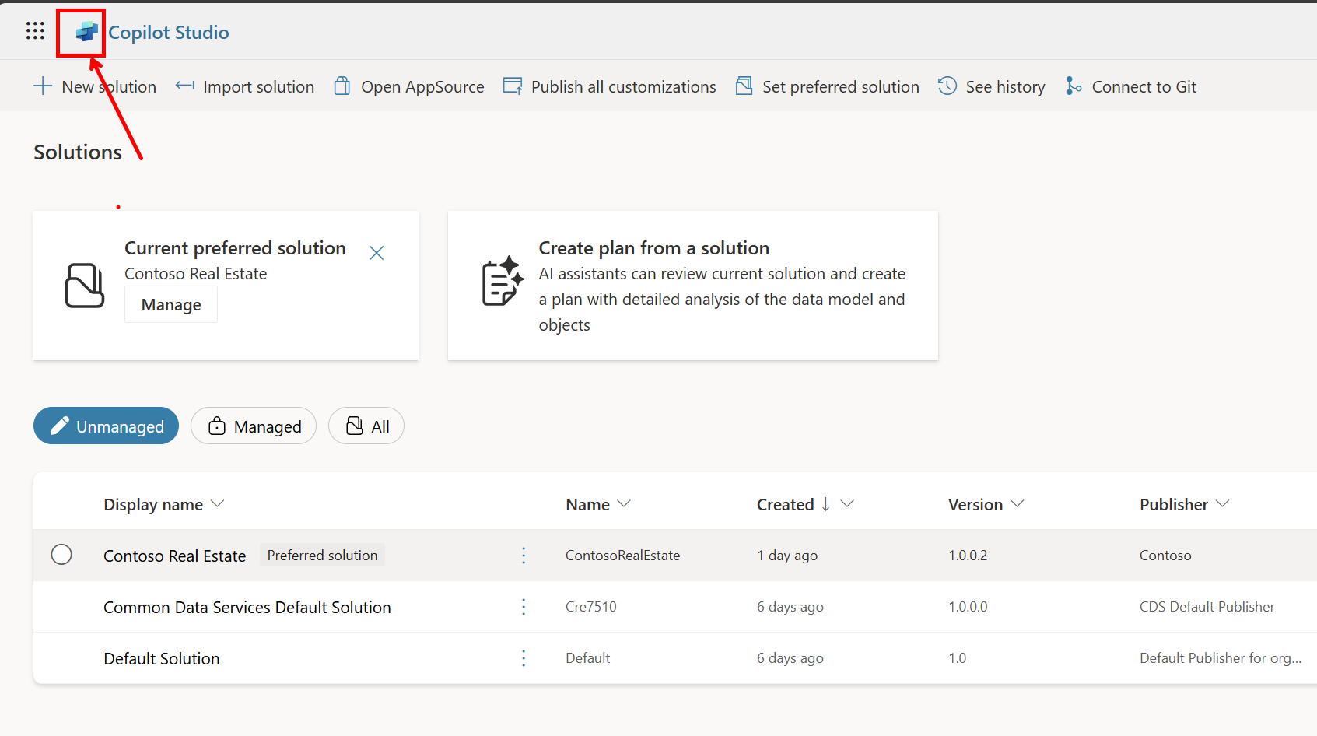1317x736 pixels.
Task: Dismiss the Current preferred solution card
Action: pos(377,253)
